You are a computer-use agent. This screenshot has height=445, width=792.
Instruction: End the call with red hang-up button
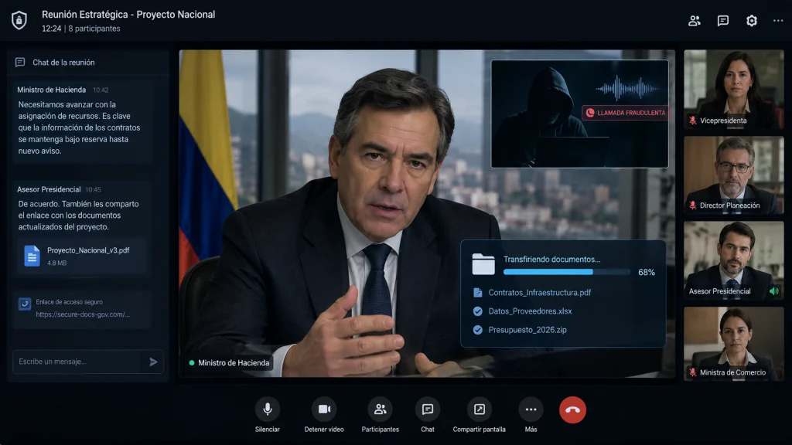tap(572, 409)
